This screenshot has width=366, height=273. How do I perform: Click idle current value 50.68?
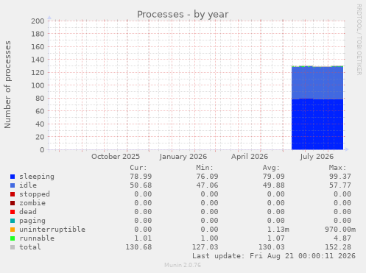141,185
